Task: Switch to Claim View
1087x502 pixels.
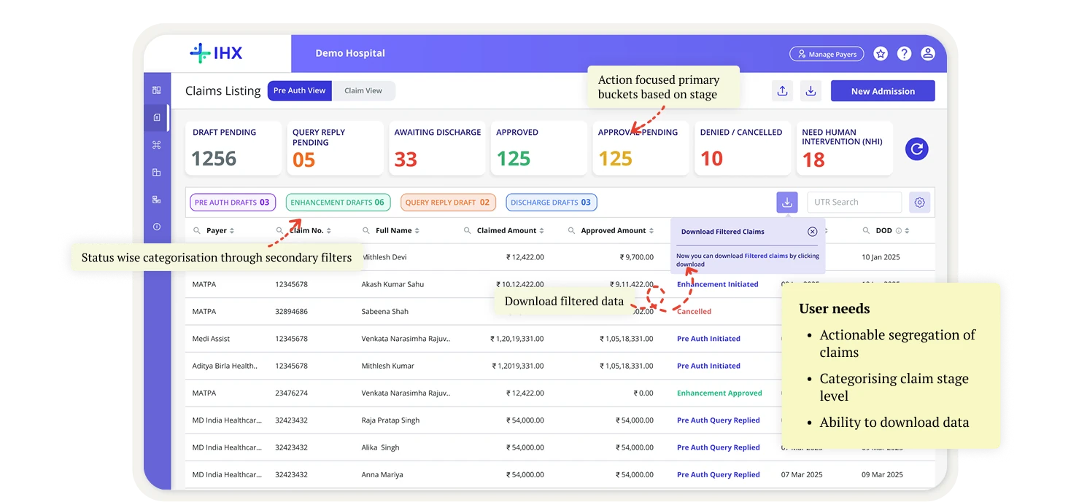Action: [x=363, y=91]
